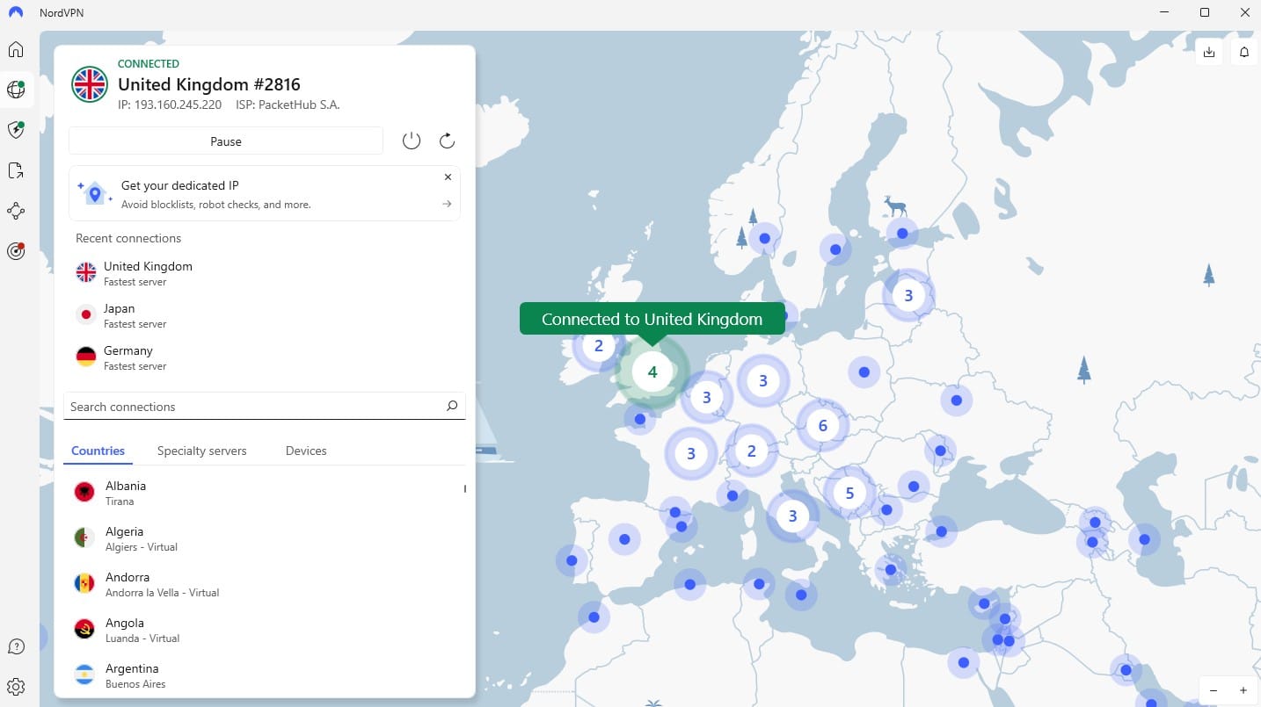Open the file share icon in sidebar
The width and height of the screenshot is (1261, 707).
coord(16,170)
